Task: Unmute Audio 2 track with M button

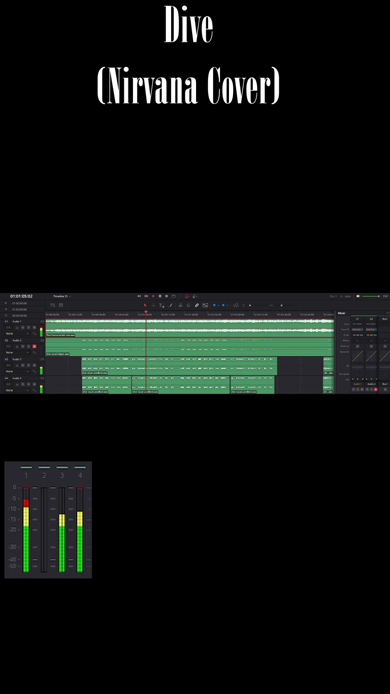Action: (34, 346)
